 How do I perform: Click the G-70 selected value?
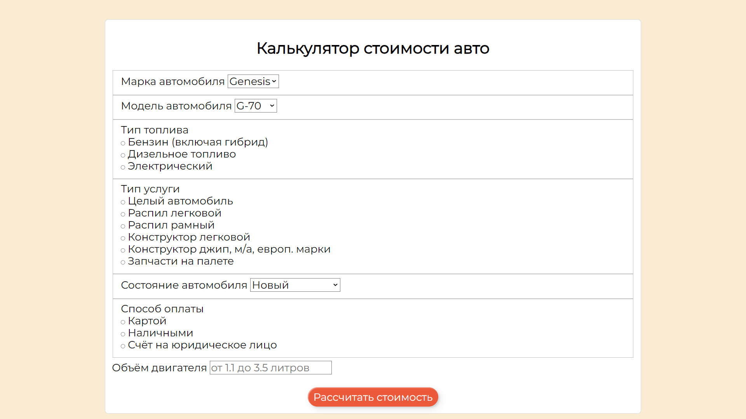pyautogui.click(x=249, y=106)
